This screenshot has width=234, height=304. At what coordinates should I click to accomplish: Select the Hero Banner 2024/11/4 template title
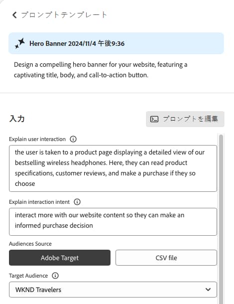coord(77,43)
